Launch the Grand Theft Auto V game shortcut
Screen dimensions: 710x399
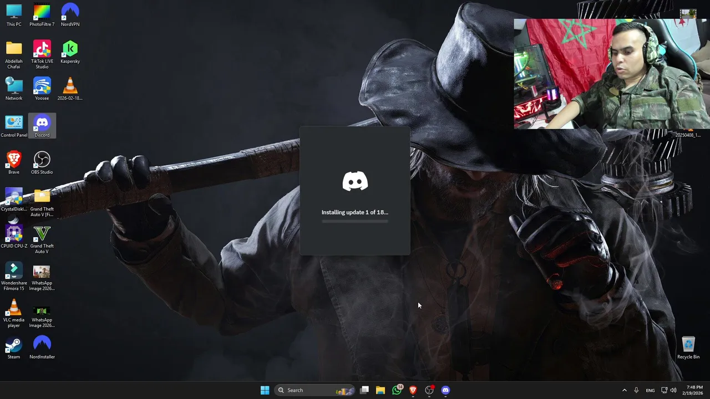point(42,239)
